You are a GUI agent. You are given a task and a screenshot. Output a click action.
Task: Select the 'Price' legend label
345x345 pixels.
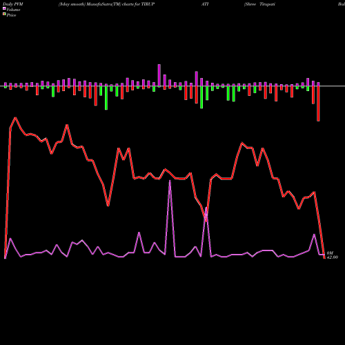click(11, 15)
